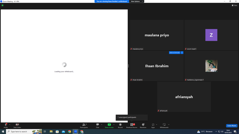The width and height of the screenshot is (239, 134).
Task: Open the volume control in system tray
Action: (222, 131)
